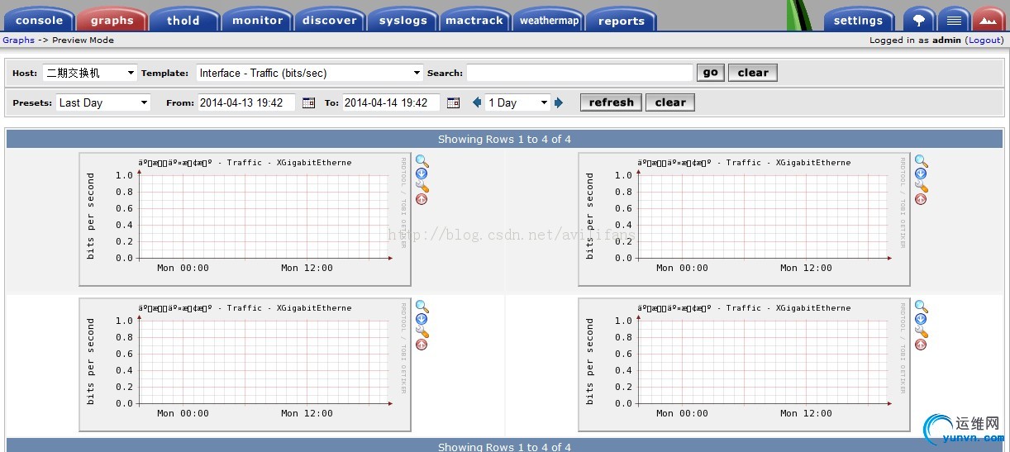Open the From date calendar picker
This screenshot has height=452, width=1010.
pos(308,102)
